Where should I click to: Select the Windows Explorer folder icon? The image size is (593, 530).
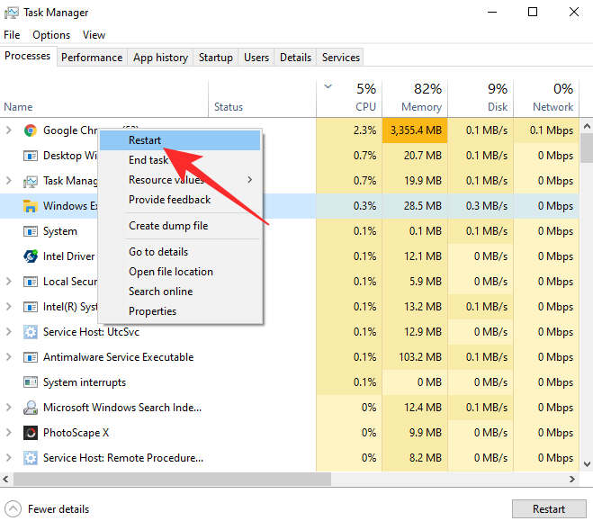click(30, 206)
